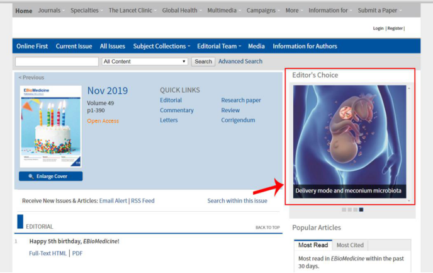This screenshot has height=273, width=433.
Task: Jump to Review quick link
Action: click(230, 110)
